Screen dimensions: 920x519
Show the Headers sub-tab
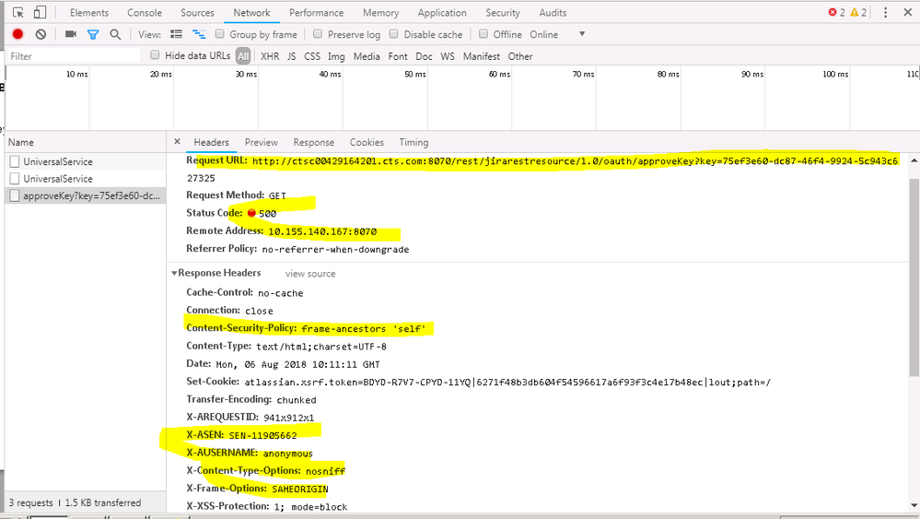pyautogui.click(x=211, y=142)
